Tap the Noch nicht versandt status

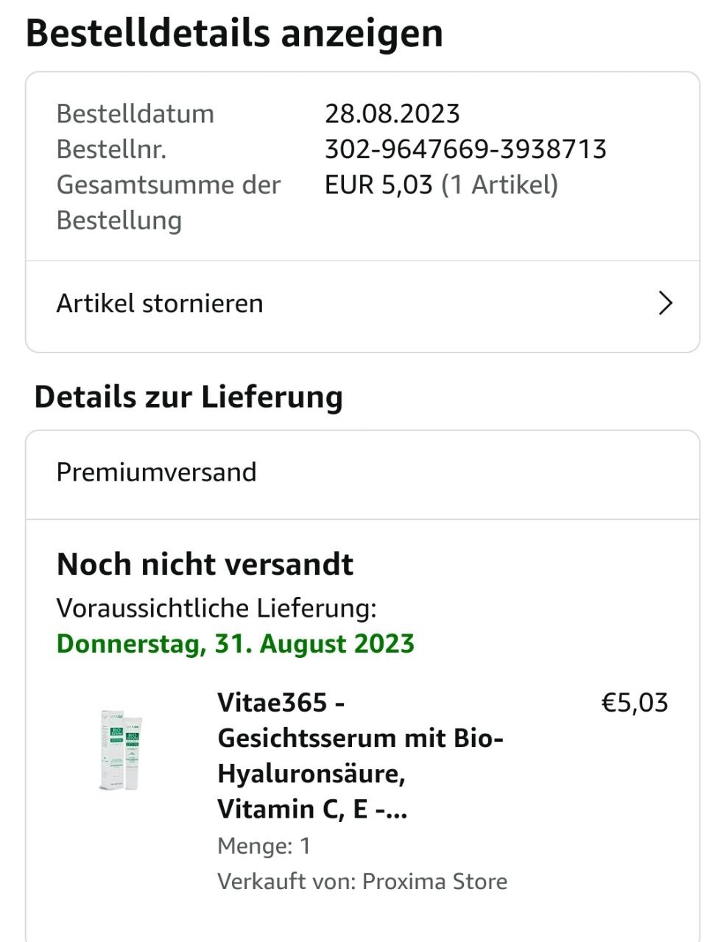(205, 564)
